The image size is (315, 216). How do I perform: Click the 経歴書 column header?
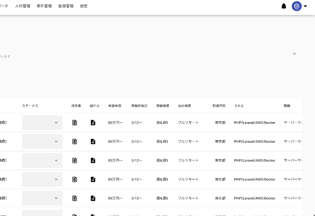point(76,106)
